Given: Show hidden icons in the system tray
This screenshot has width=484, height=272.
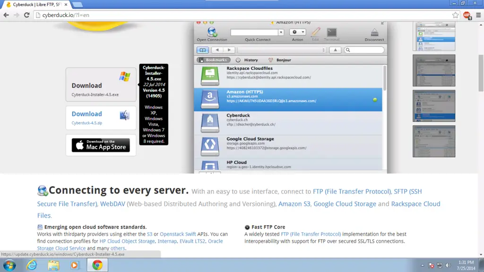Looking at the screenshot, I should [422, 265].
